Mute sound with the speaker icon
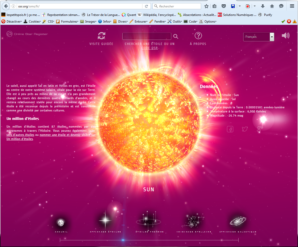 coord(285,36)
